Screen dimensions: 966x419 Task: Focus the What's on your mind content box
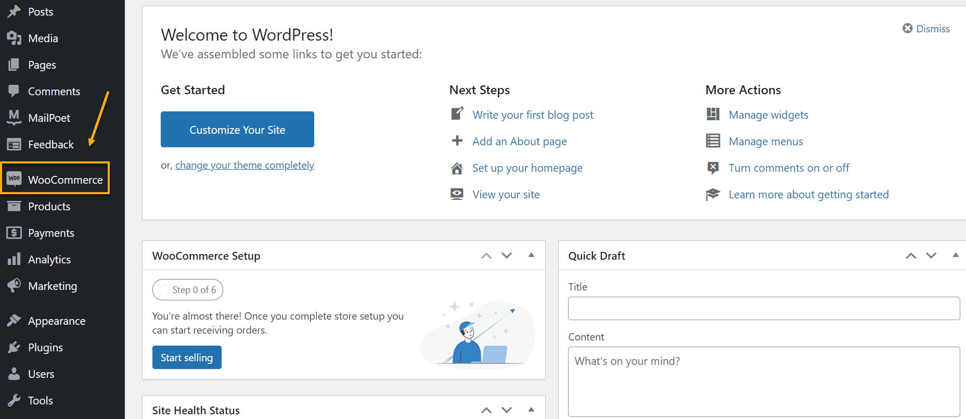(764, 382)
